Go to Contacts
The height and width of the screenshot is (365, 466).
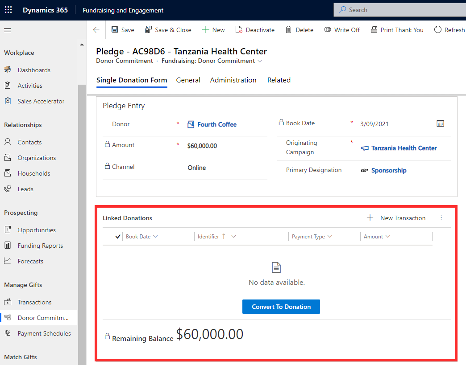coord(29,142)
